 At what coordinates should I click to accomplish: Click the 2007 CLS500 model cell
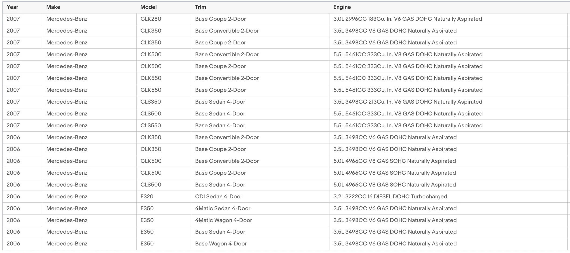coord(164,114)
